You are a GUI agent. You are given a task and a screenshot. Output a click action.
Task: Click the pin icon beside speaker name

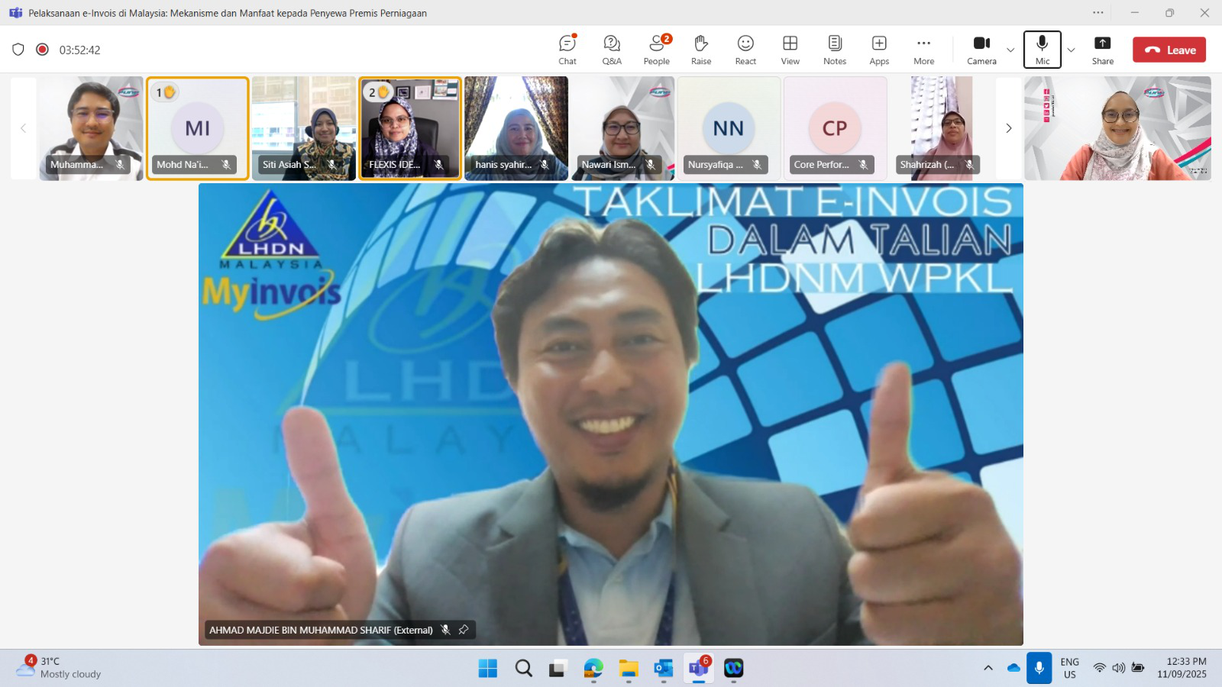[x=464, y=630]
